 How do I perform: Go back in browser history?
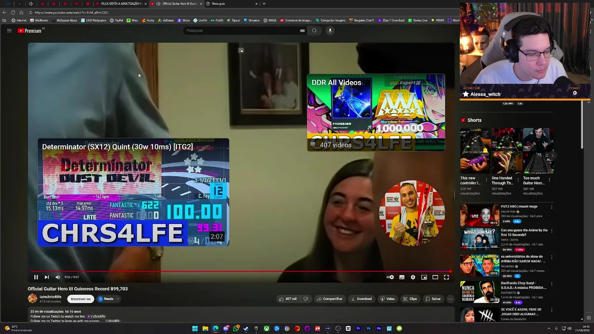coord(4,13)
